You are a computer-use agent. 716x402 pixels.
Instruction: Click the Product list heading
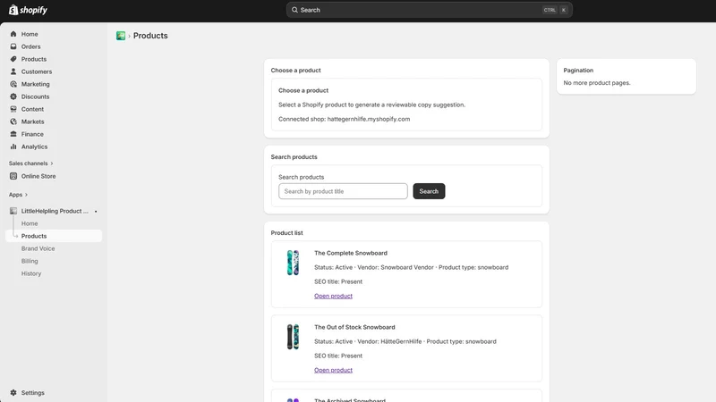(x=286, y=233)
